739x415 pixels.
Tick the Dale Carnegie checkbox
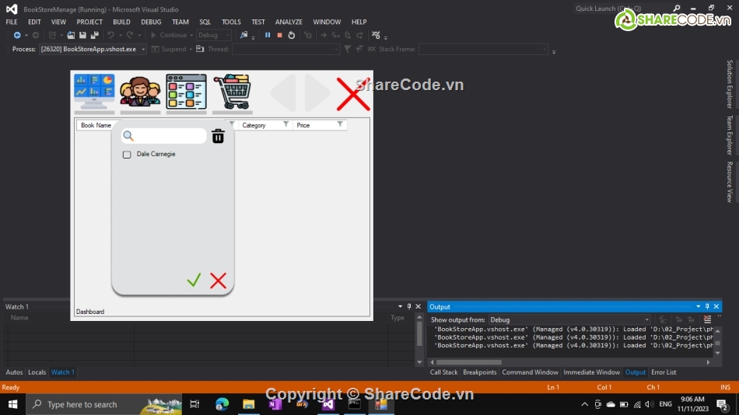click(x=127, y=155)
